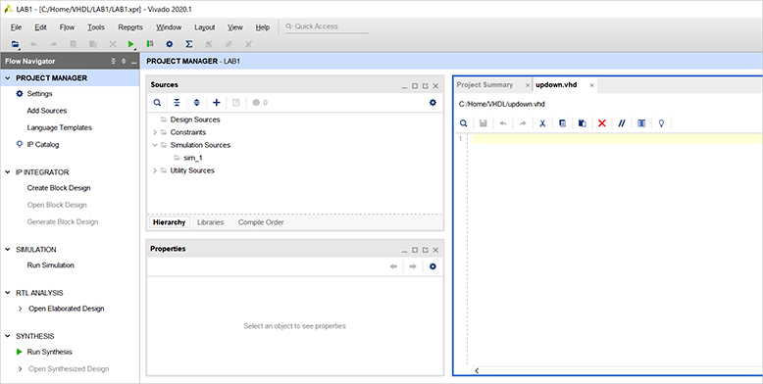Expand the Utility Sources folder
Image resolution: width=763 pixels, height=384 pixels.
(x=155, y=170)
